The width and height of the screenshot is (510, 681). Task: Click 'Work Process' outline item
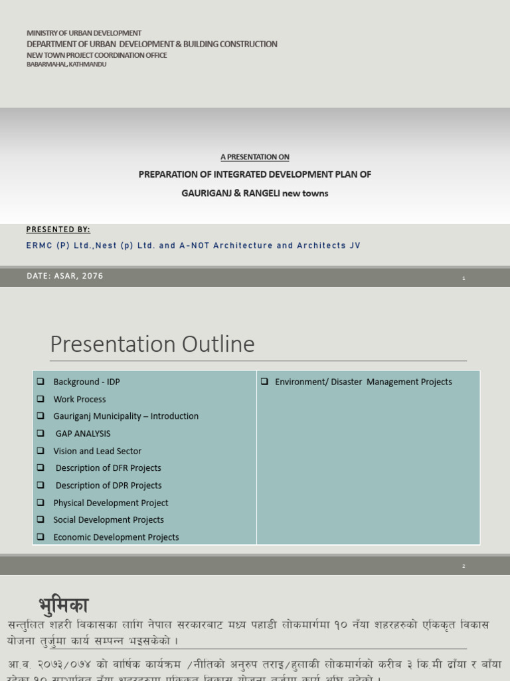[x=80, y=399]
